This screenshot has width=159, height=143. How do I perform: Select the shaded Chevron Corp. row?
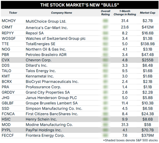tap(79, 60)
